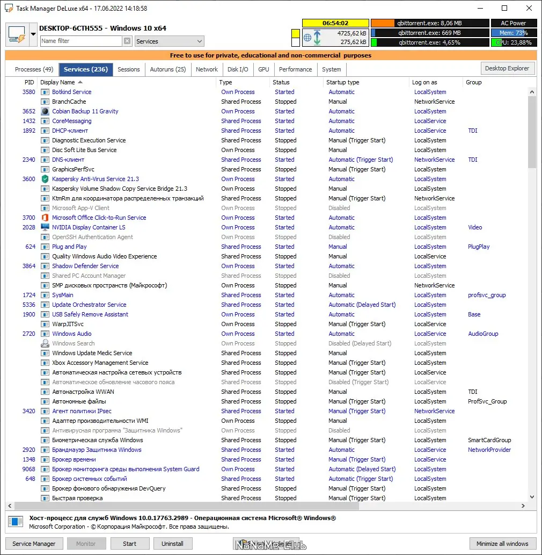Click the Windows Search service icon
The image size is (542, 555).
point(45,343)
